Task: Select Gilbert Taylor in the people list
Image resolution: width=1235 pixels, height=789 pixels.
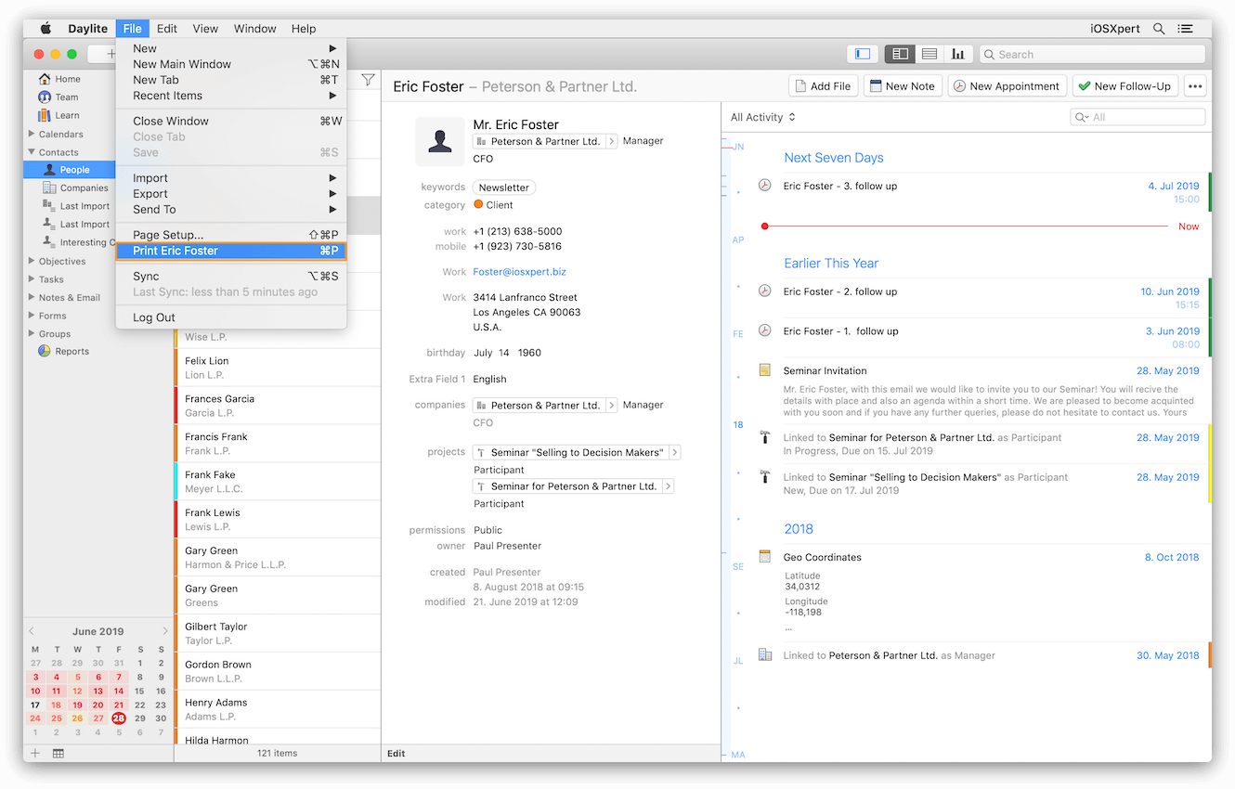Action: [x=278, y=633]
